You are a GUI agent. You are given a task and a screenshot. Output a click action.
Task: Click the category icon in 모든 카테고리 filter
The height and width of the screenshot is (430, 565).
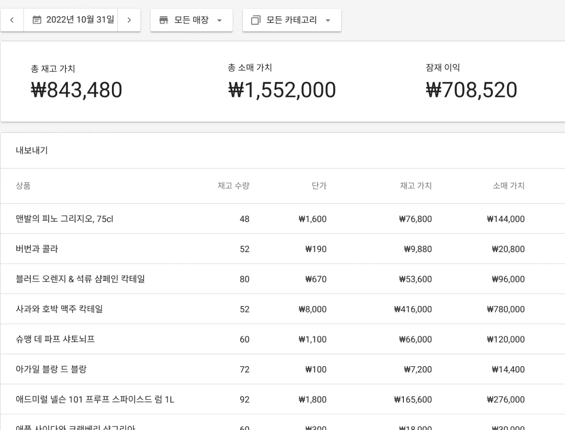[x=255, y=20]
